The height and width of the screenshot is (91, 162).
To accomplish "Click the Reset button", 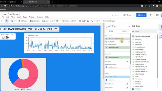I will point(116,15).
